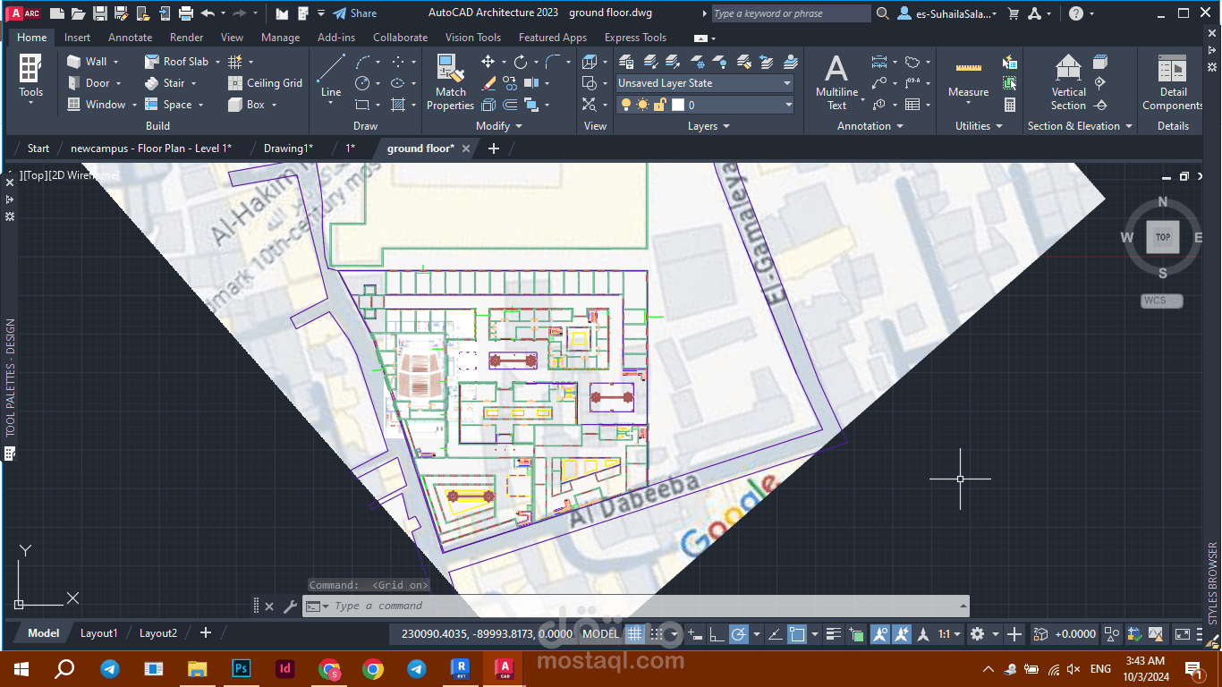Click TOP face of the ViewCube
Image resolution: width=1222 pixels, height=687 pixels.
click(x=1162, y=237)
